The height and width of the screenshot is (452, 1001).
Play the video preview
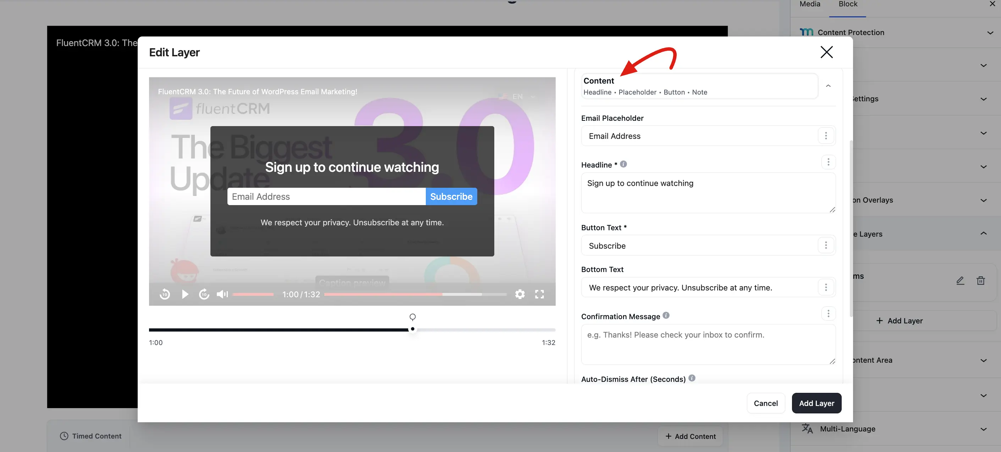185,294
